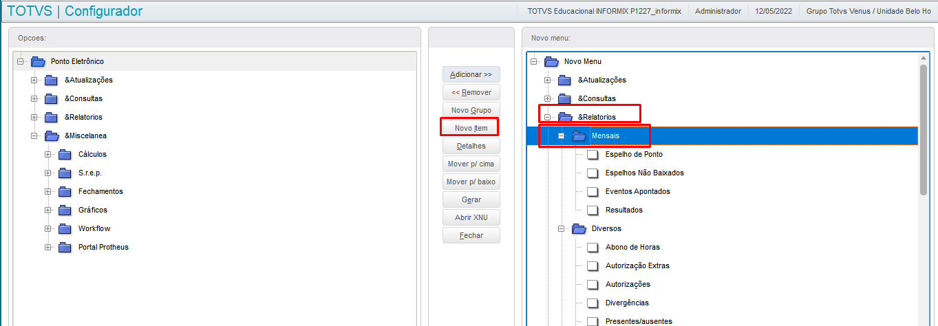Select the Portal Protheus label
Viewport: 938px width, 326px height.
coord(103,247)
